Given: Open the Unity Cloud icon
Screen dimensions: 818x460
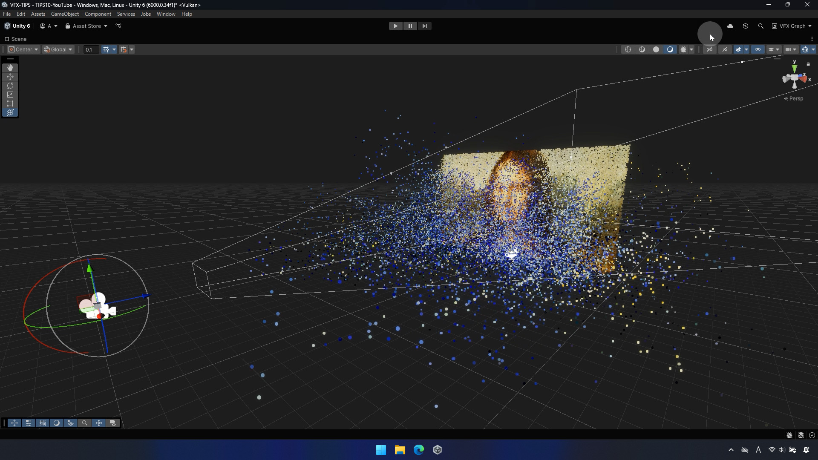Looking at the screenshot, I should 730,26.
